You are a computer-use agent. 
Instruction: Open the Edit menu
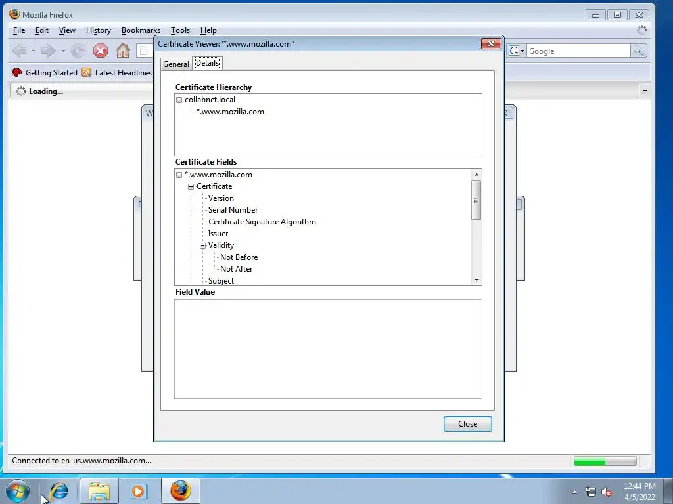pyautogui.click(x=41, y=30)
